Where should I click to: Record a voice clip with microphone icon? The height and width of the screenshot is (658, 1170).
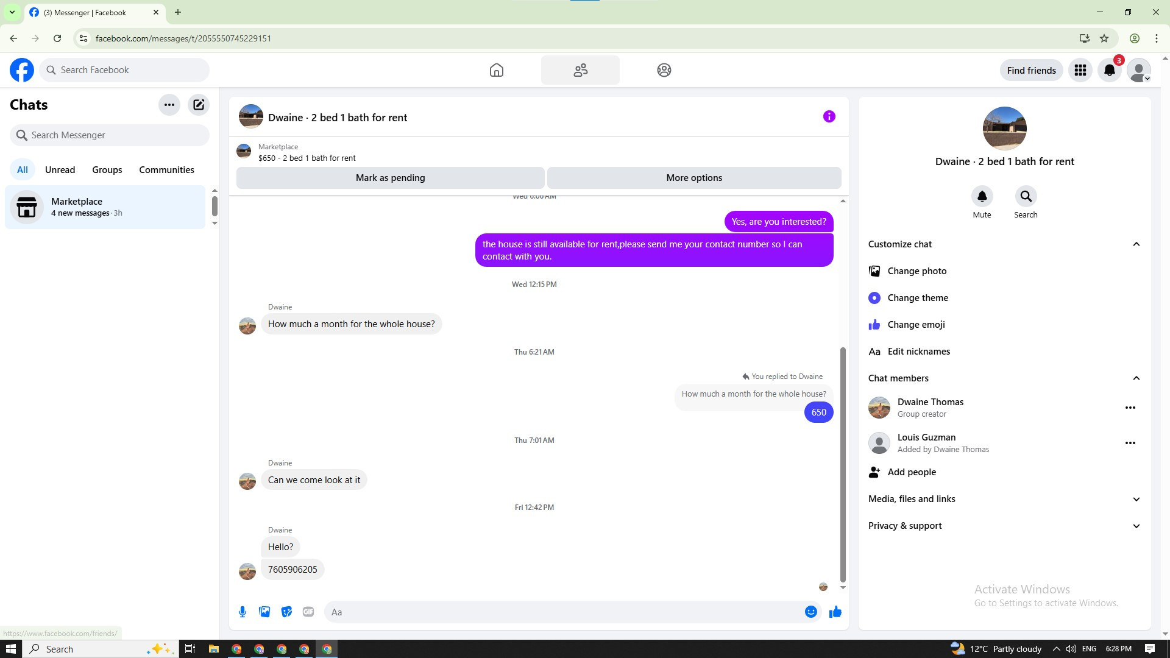tap(243, 612)
